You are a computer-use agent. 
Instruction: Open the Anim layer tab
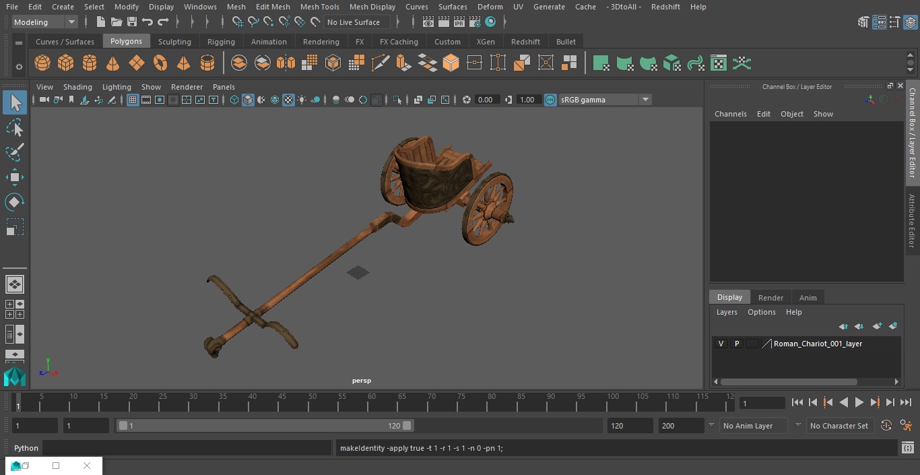(x=808, y=298)
